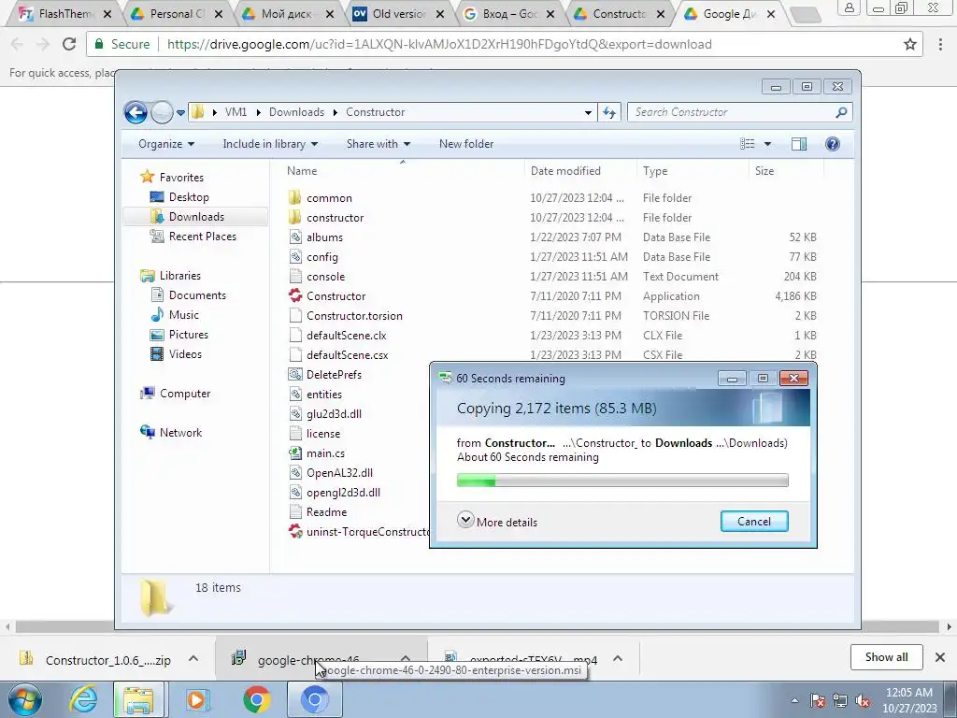Switch to the Personal C Chrome tab

click(x=177, y=13)
